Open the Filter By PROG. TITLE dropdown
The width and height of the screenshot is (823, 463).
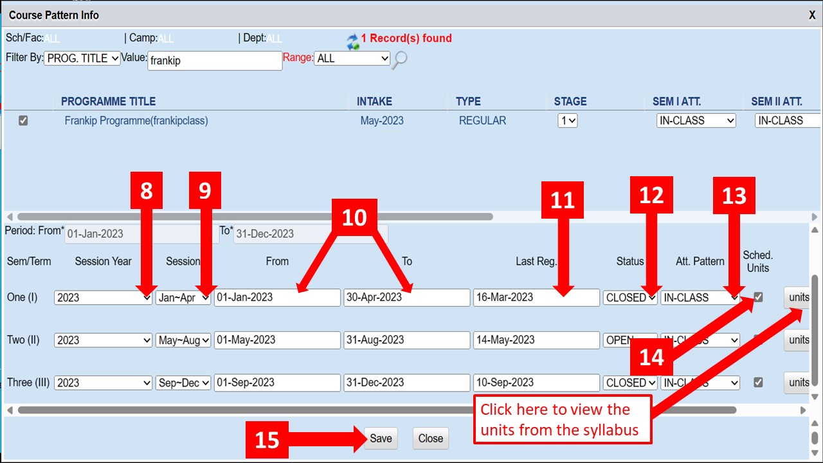pyautogui.click(x=82, y=58)
